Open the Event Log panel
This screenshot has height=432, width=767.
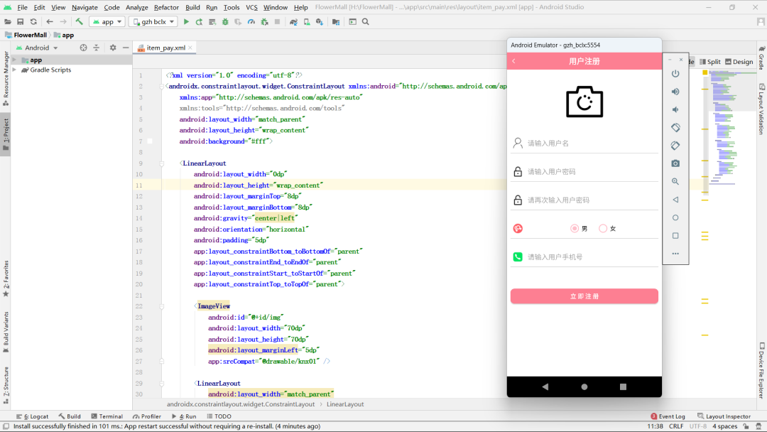pyautogui.click(x=668, y=416)
